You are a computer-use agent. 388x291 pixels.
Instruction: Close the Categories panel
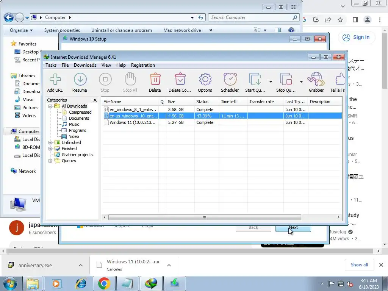(x=95, y=100)
